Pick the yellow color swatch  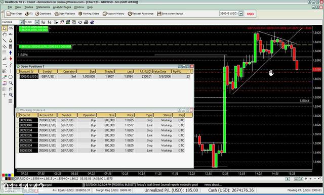[13, 175]
